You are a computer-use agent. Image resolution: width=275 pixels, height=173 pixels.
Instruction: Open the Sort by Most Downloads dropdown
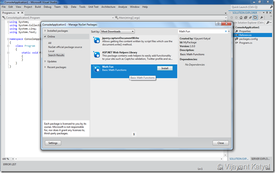(x=117, y=31)
